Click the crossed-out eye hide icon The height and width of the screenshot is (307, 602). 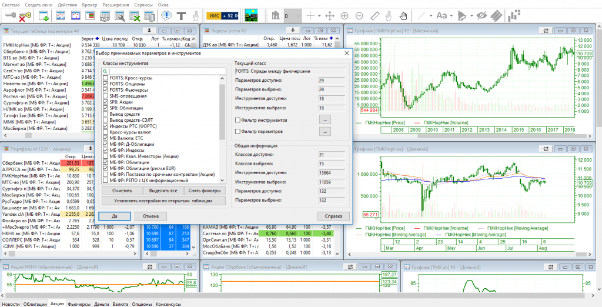483,15
